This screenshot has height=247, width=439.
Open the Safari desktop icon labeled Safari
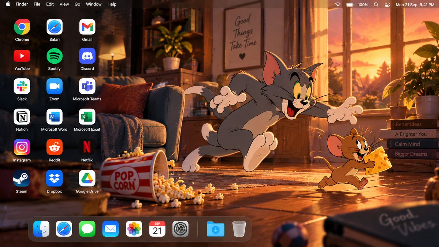[54, 27]
